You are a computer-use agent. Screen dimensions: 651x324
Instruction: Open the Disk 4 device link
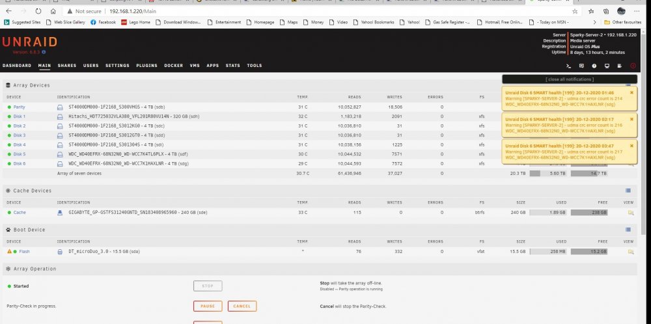[x=19, y=145]
